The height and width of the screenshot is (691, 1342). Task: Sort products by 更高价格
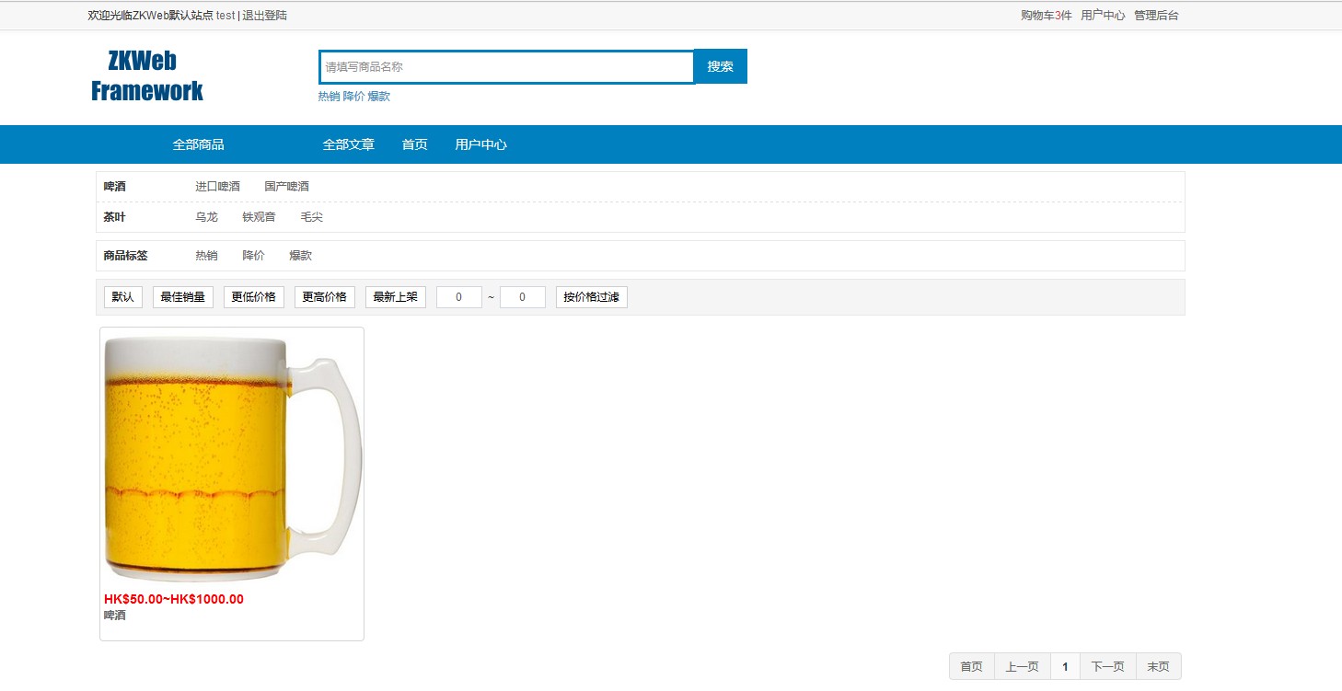[x=325, y=297]
